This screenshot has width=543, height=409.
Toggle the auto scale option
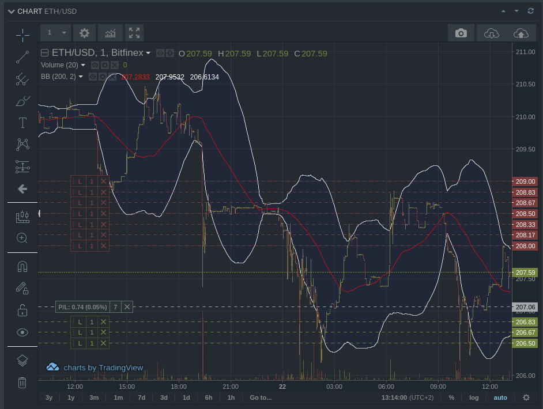pos(500,397)
